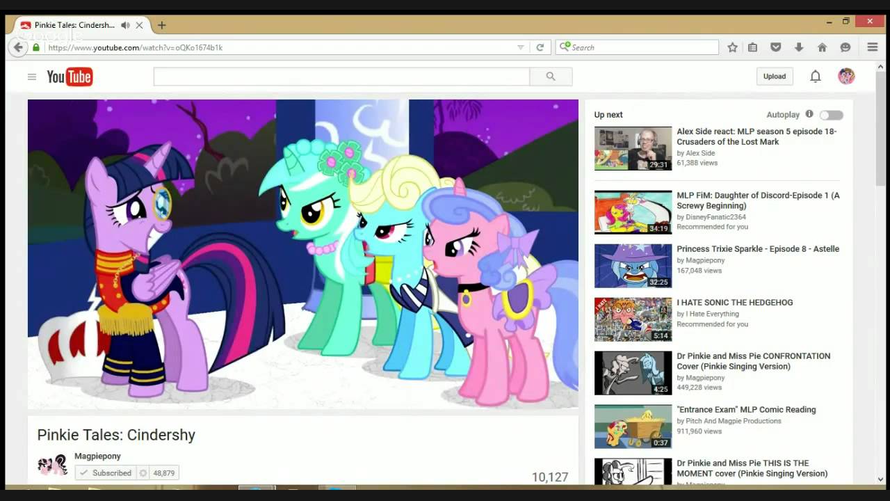The height and width of the screenshot is (501, 890).
Task: Click the I Hate Sonic thumbnail
Action: (633, 319)
